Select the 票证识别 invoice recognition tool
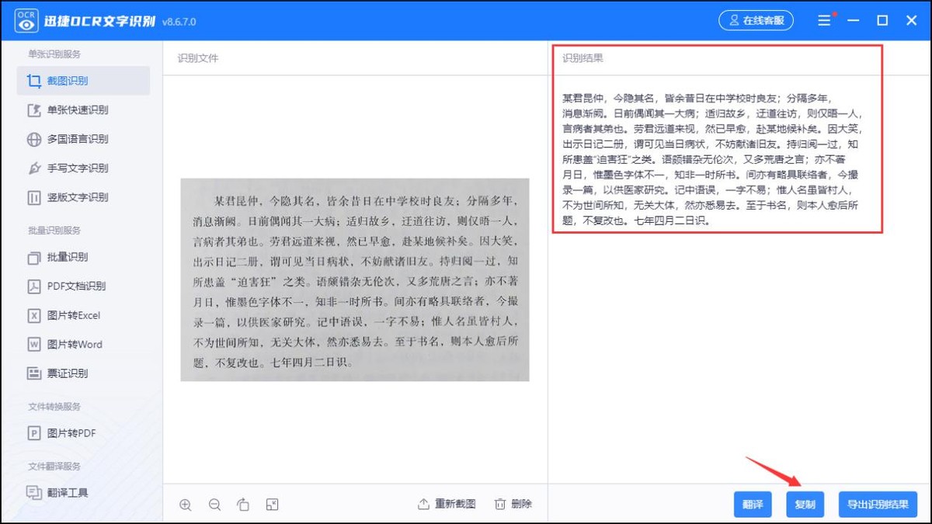932x524 pixels. [80, 373]
